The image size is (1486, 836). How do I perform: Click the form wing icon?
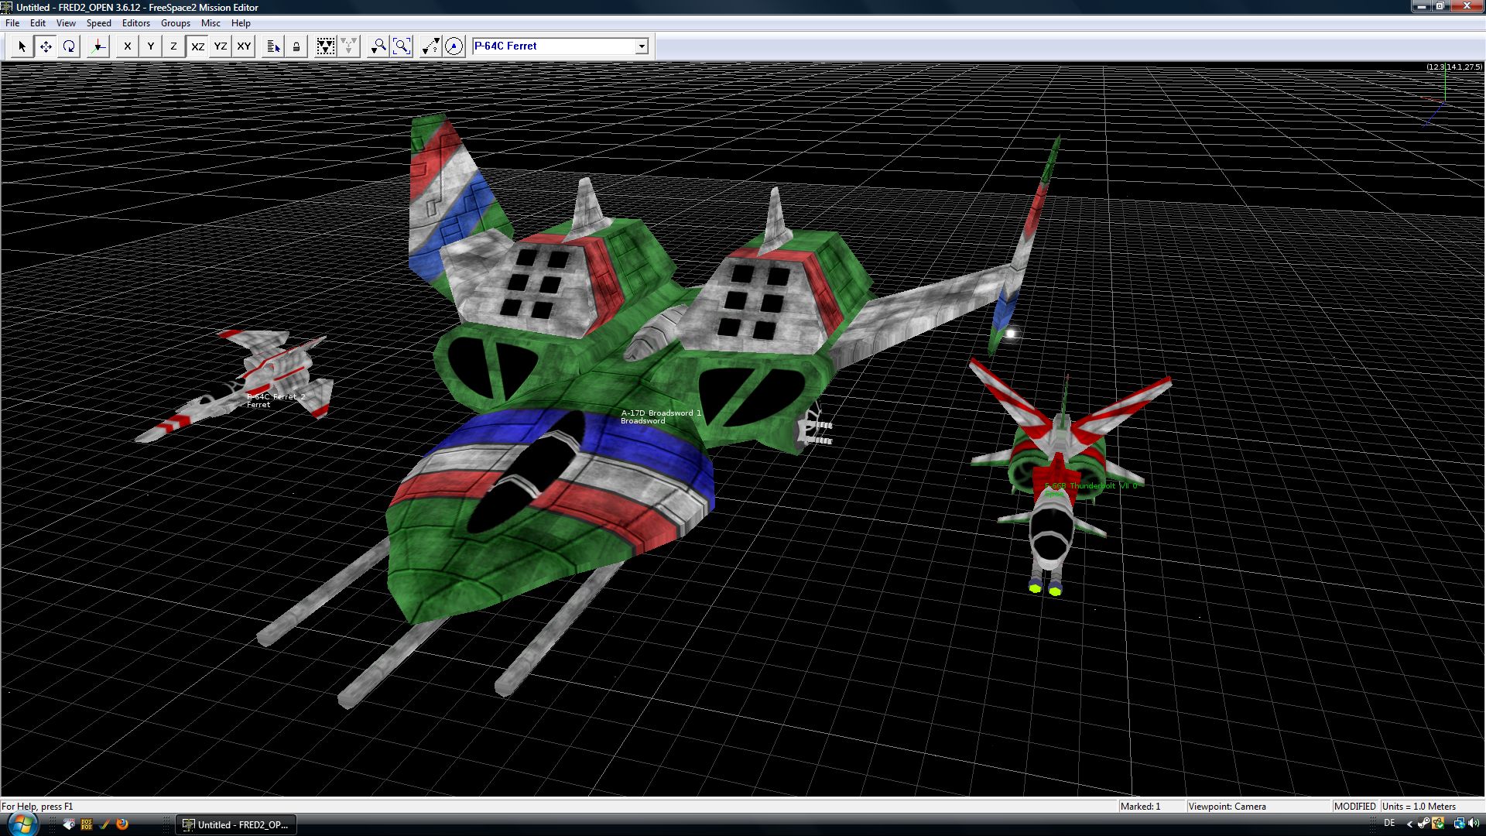point(326,46)
